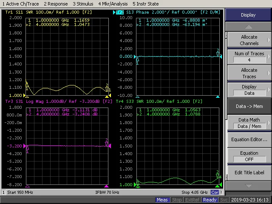Viewport: 272px width, 204px height.
Task: Click the softkey menu scroll-up arrow
Action: coord(249,27)
